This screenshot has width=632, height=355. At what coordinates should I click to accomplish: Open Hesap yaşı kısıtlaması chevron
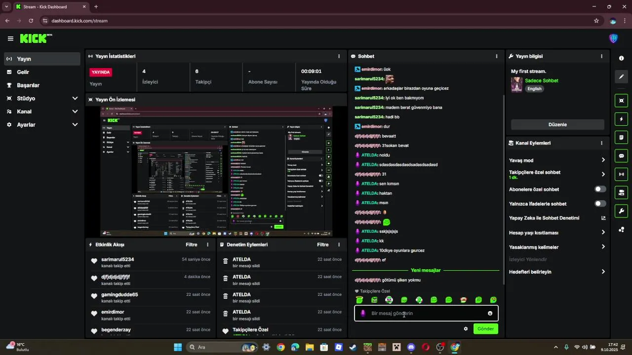603,233
